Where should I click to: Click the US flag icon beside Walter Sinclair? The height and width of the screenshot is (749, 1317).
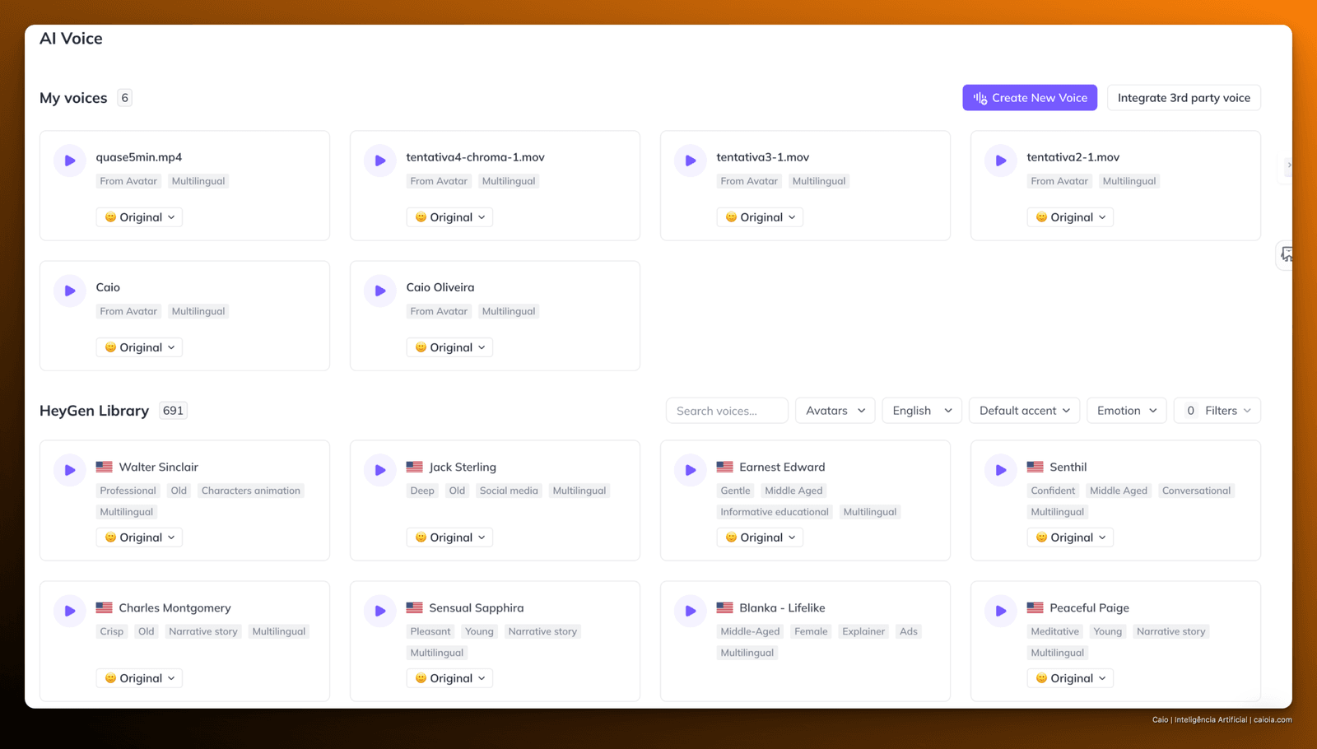[x=104, y=467]
